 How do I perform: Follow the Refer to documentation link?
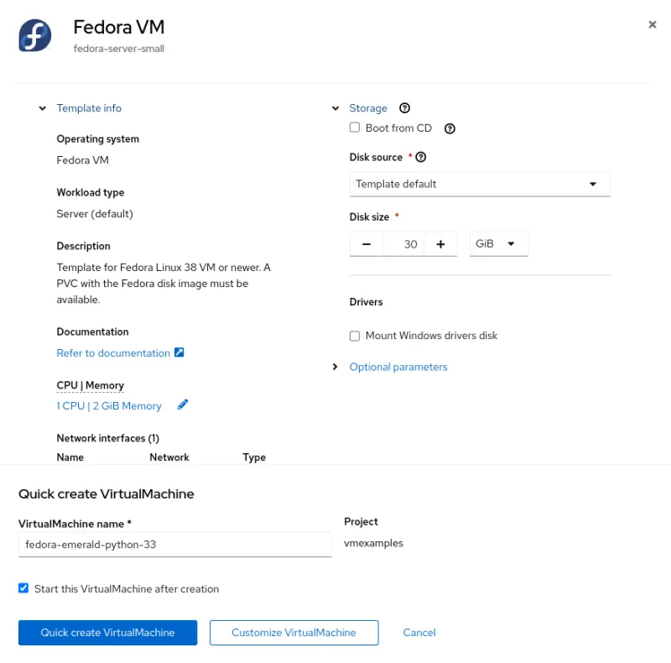[x=111, y=352]
